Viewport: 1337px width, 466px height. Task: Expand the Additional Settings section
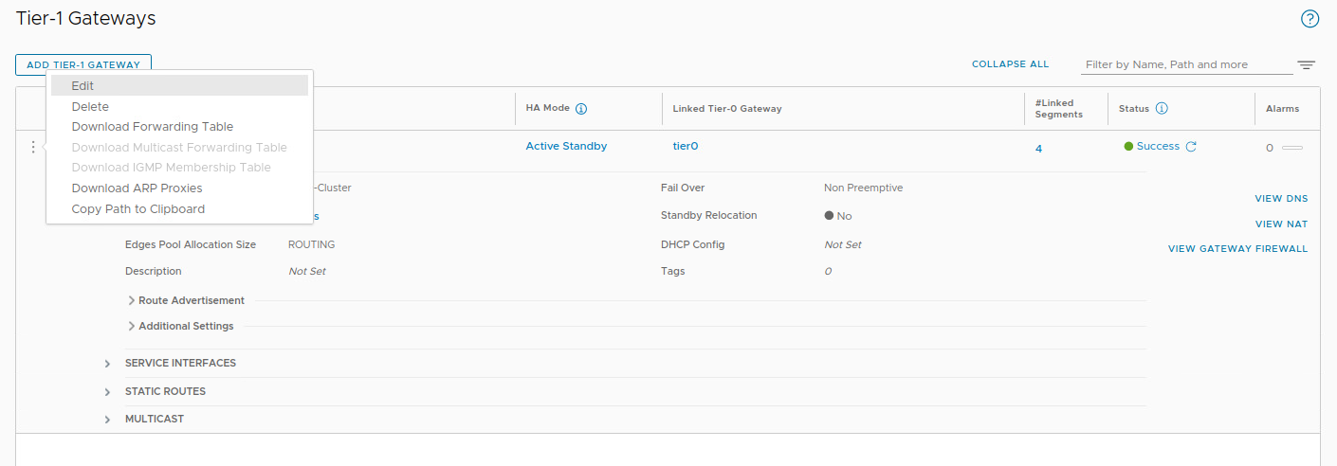pyautogui.click(x=132, y=326)
